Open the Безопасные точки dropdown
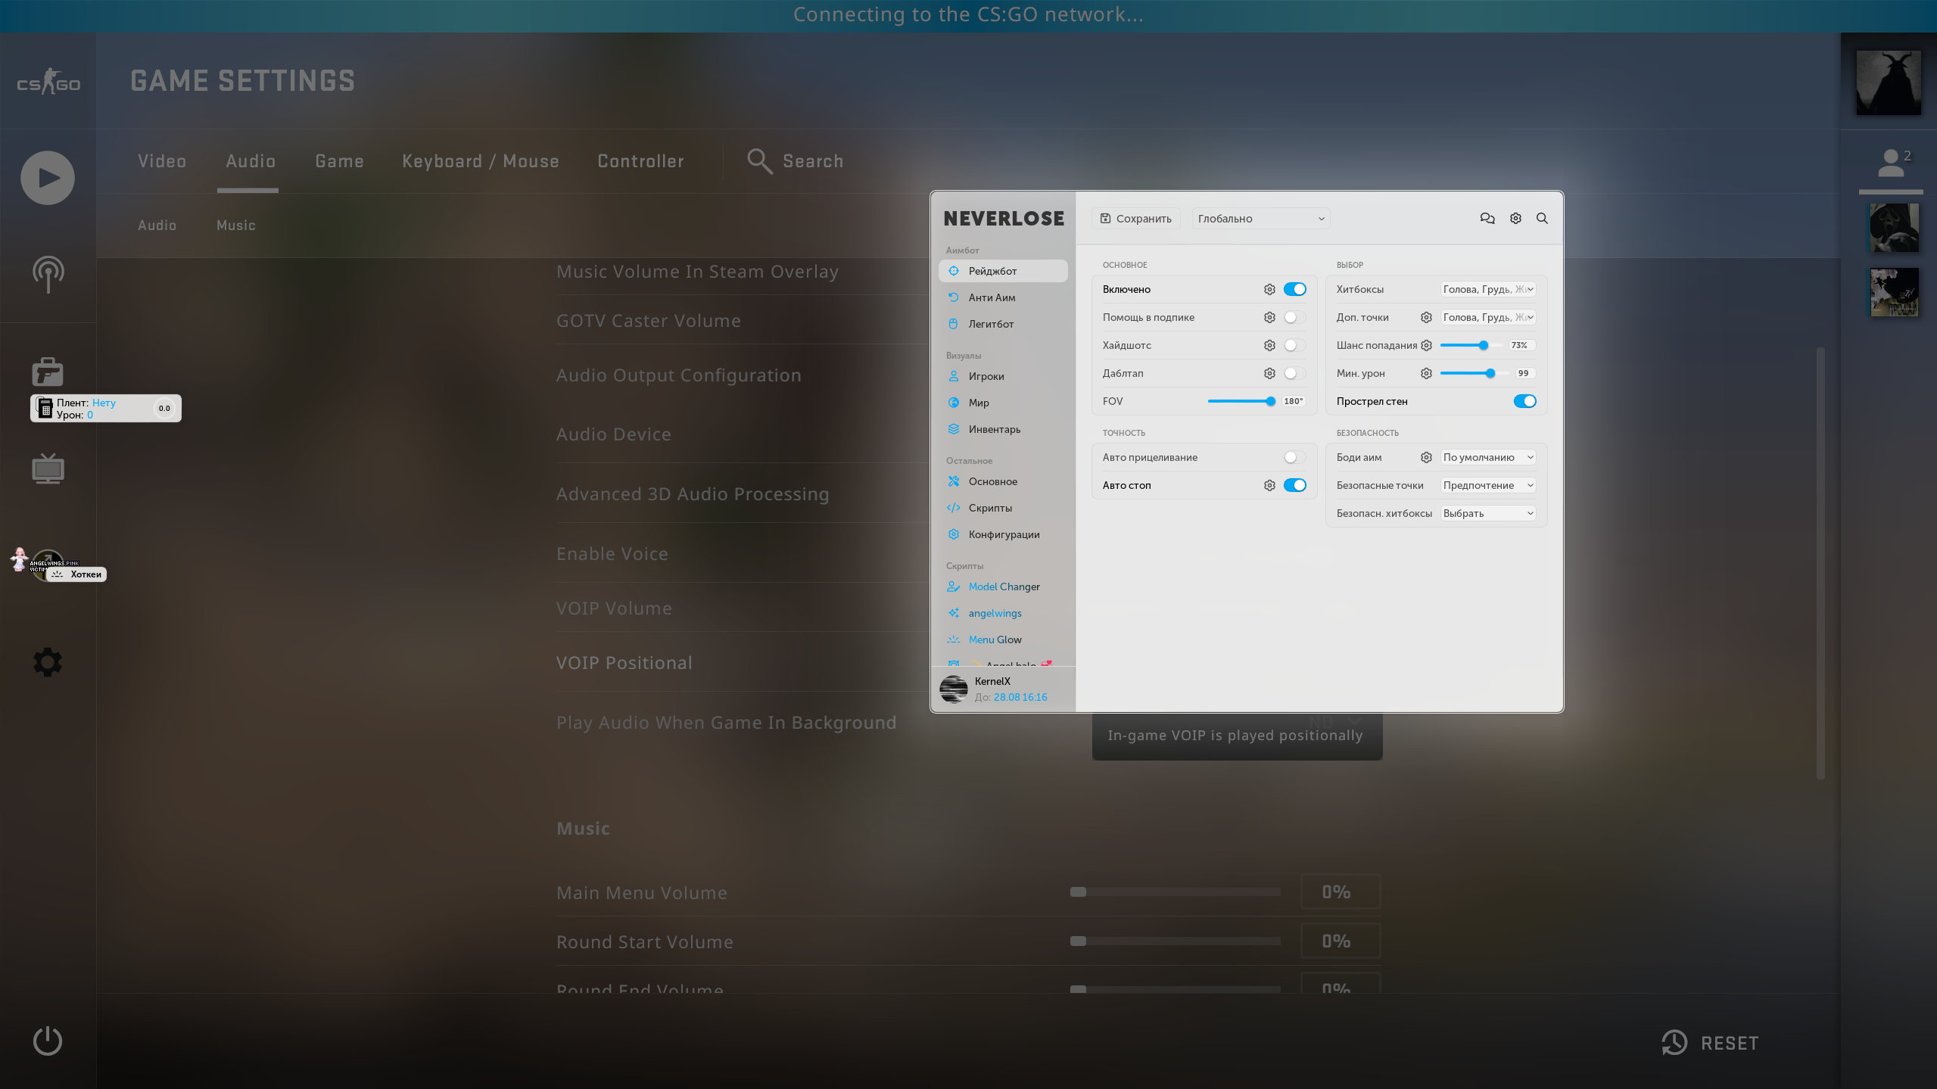Screen dimensions: 1937x1089 (1488, 485)
